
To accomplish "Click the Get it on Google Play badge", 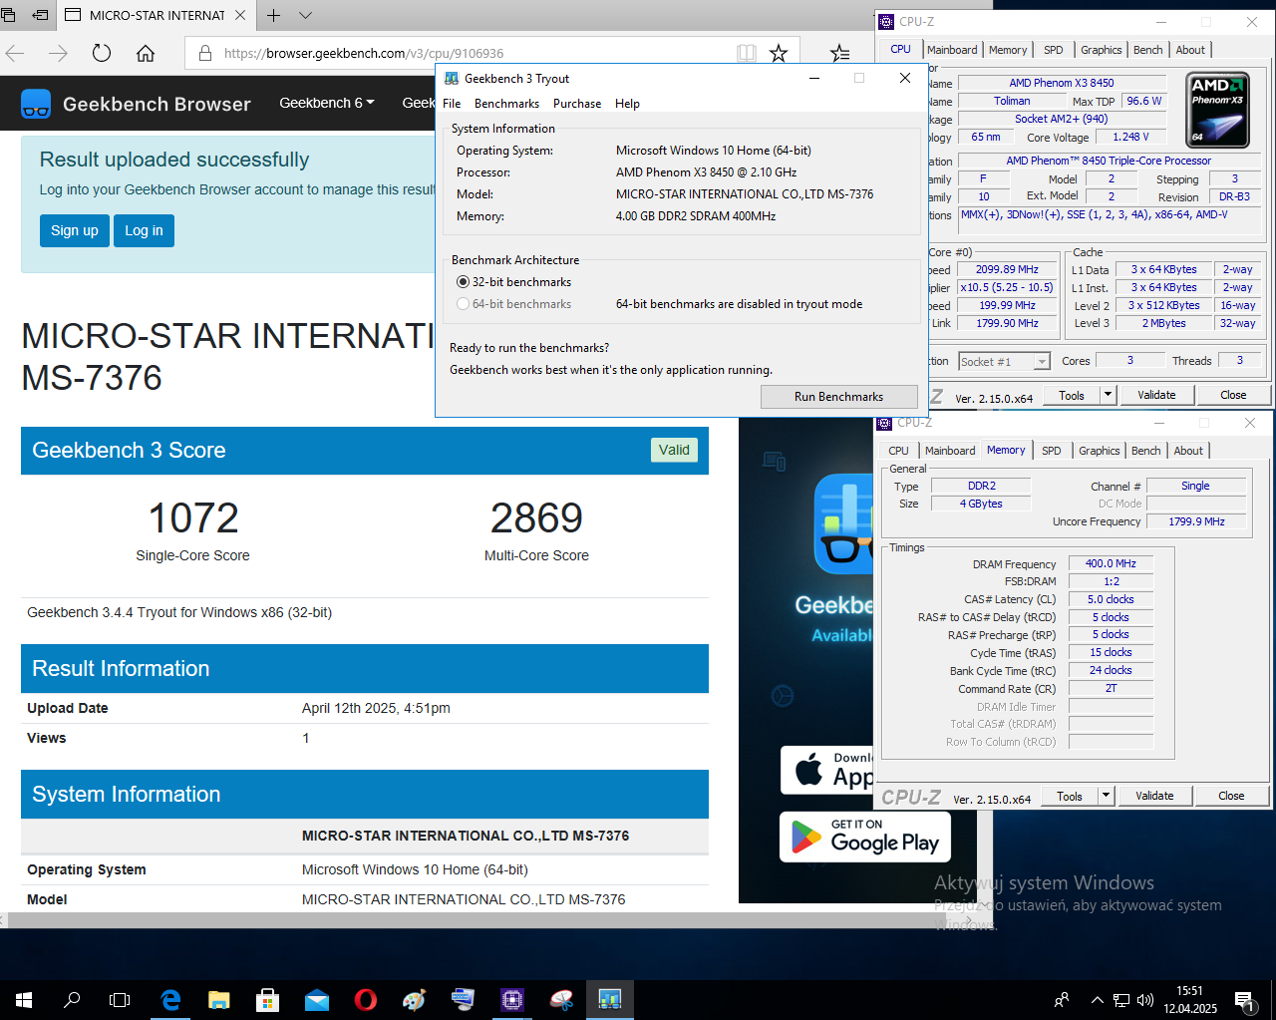I will [x=865, y=837].
